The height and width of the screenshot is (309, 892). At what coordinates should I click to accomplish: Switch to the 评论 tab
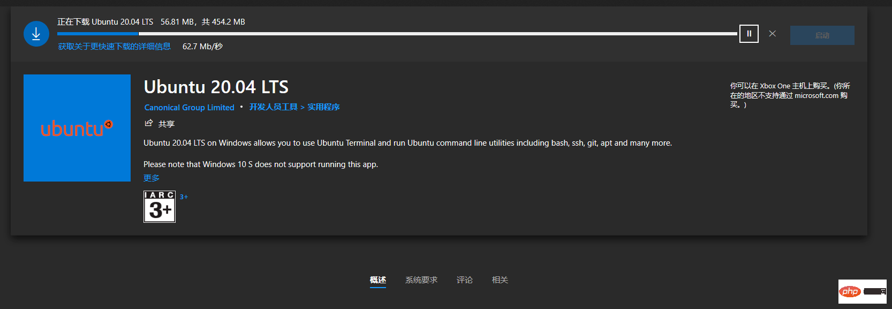[x=465, y=280]
